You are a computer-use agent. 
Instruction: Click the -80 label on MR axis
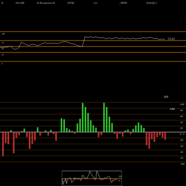182,158
